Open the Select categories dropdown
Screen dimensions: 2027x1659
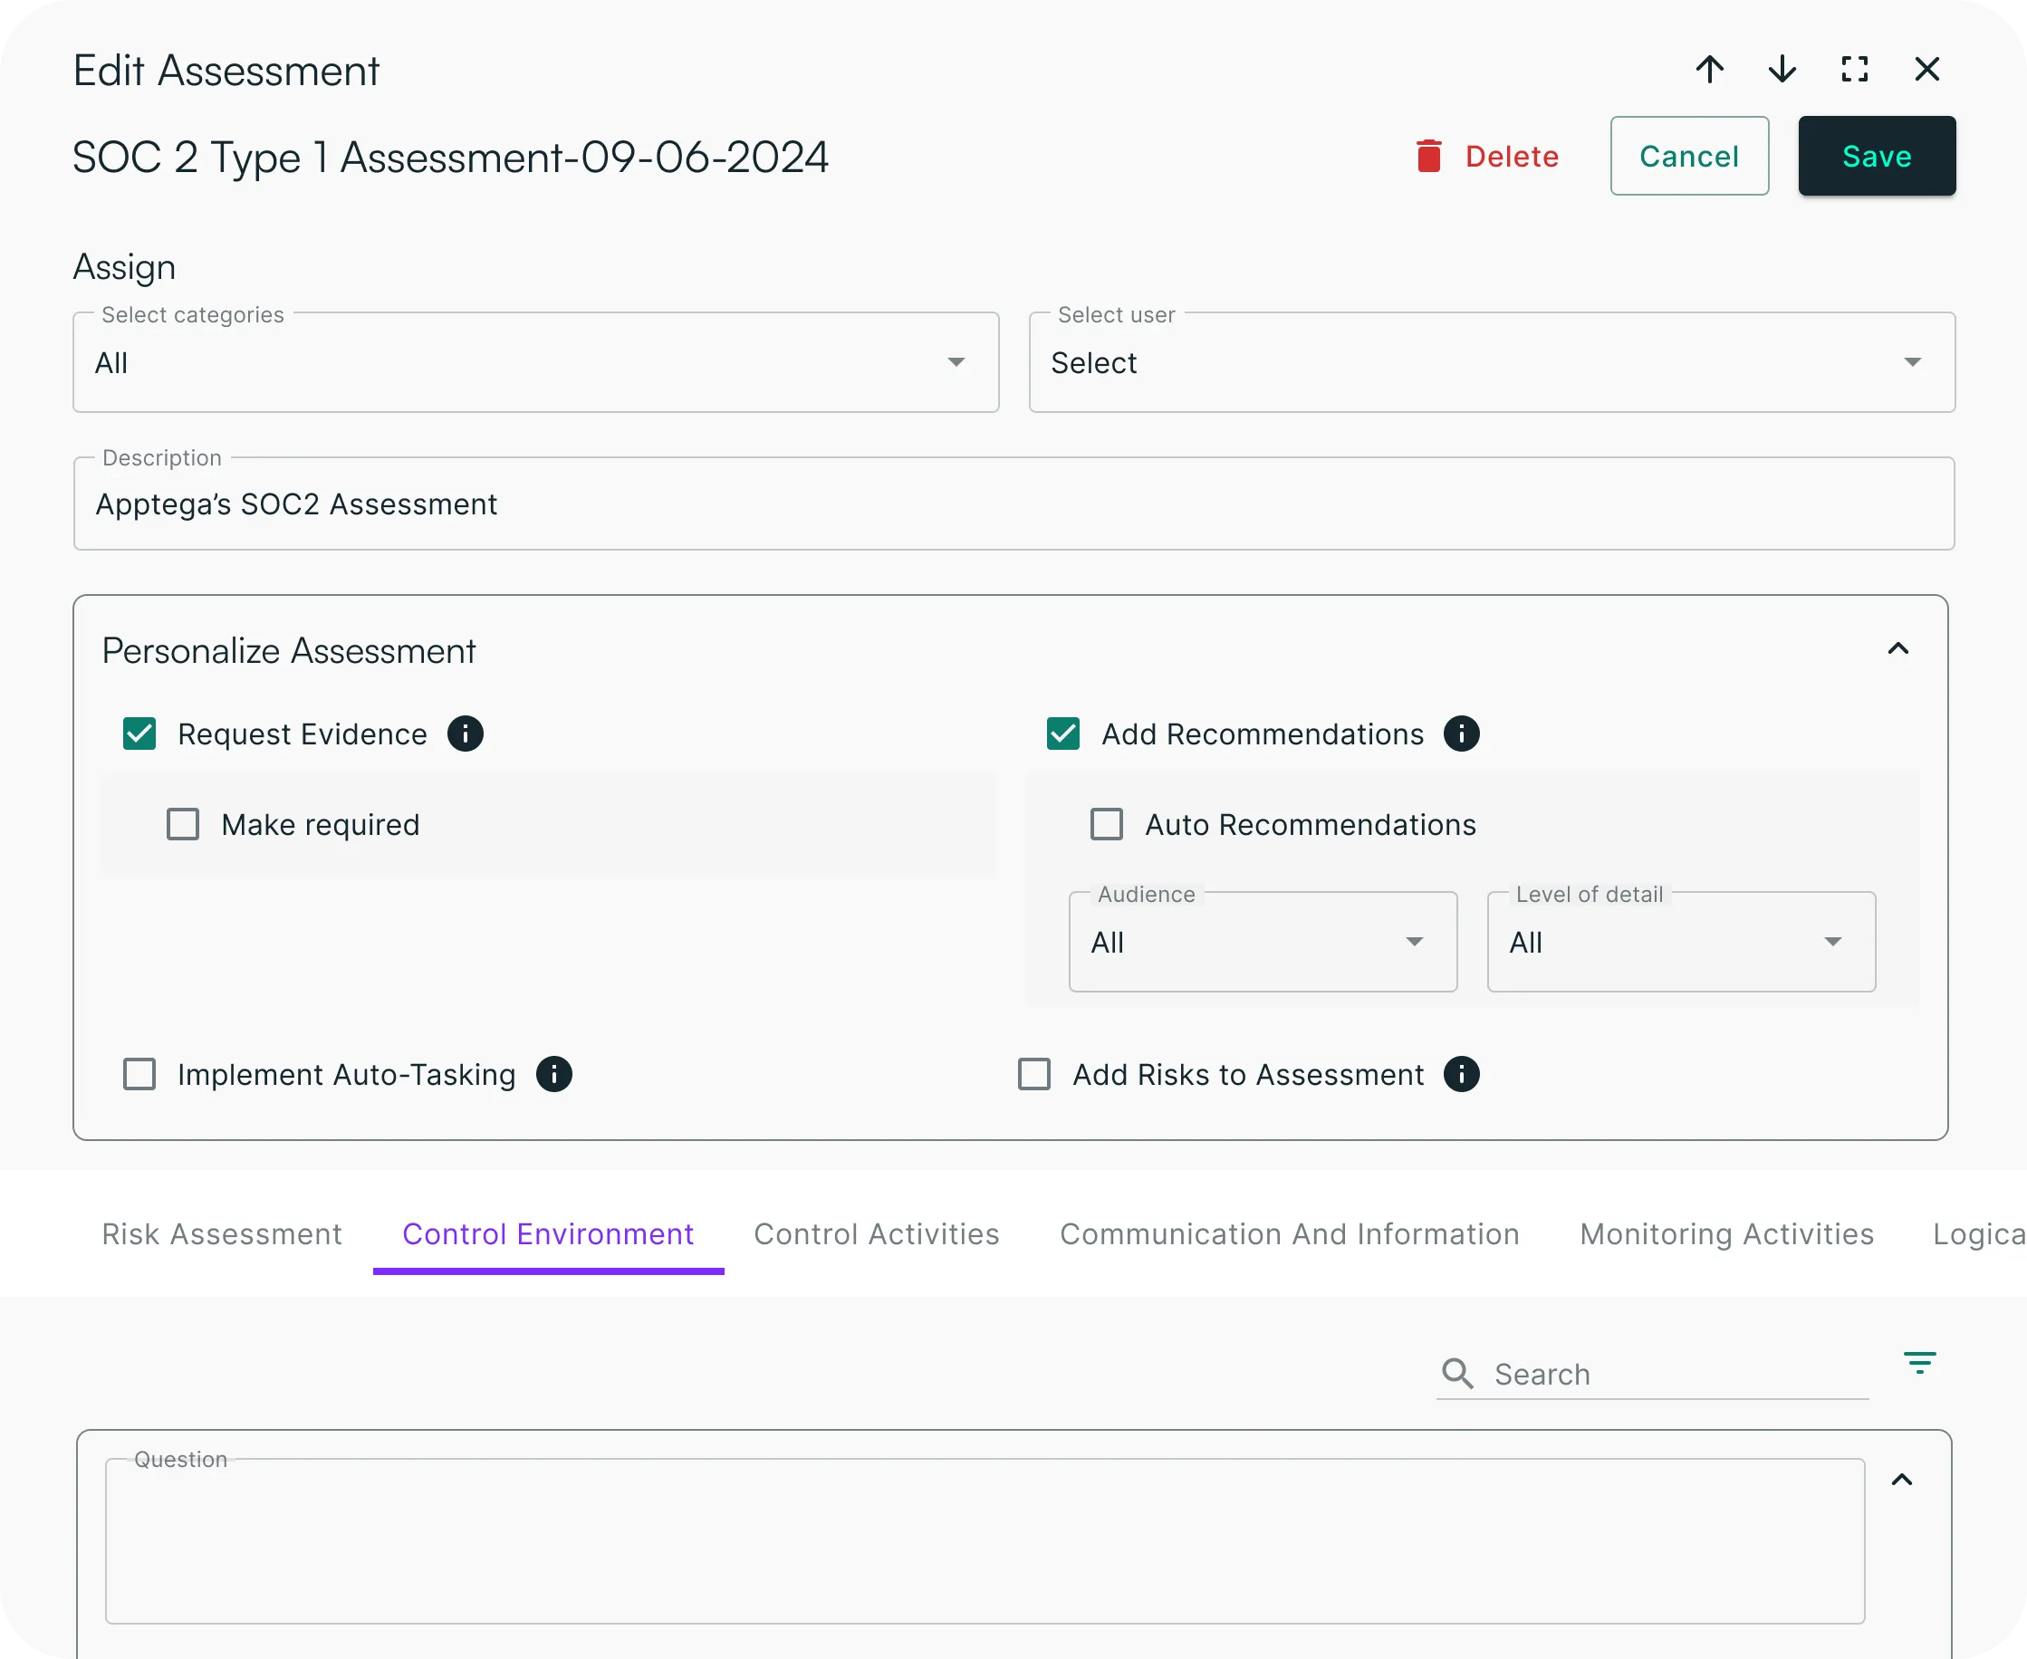point(535,362)
